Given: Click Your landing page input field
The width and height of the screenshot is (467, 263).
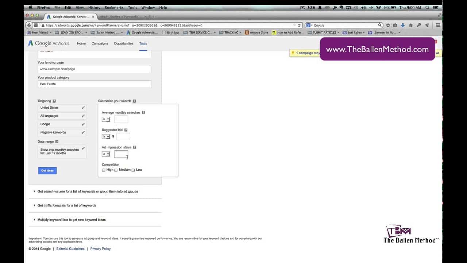Looking at the screenshot, I should [94, 69].
